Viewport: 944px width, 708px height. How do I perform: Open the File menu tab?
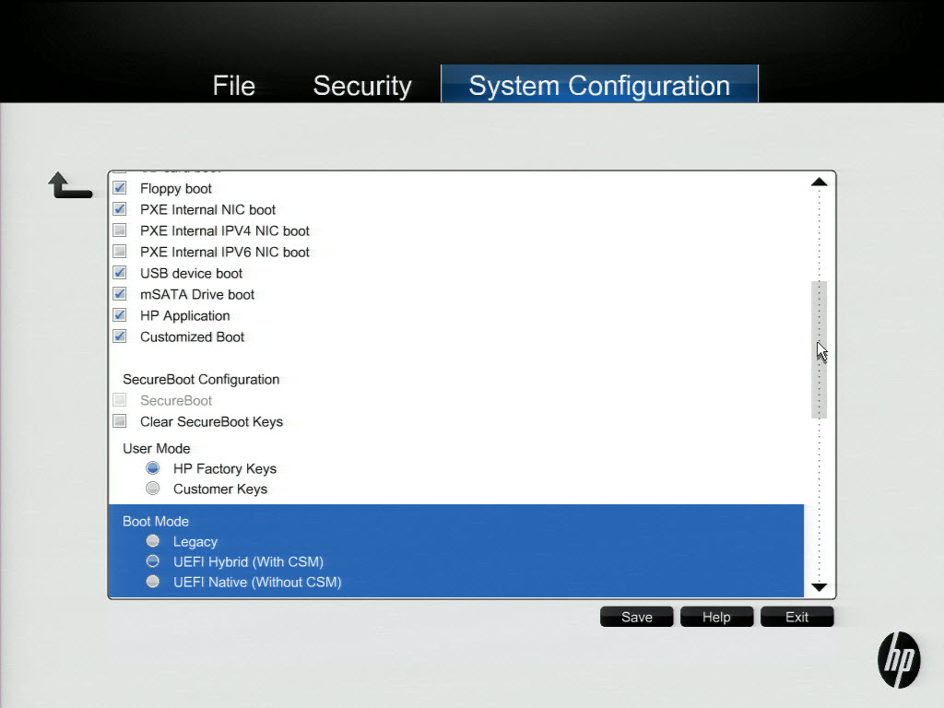(233, 86)
